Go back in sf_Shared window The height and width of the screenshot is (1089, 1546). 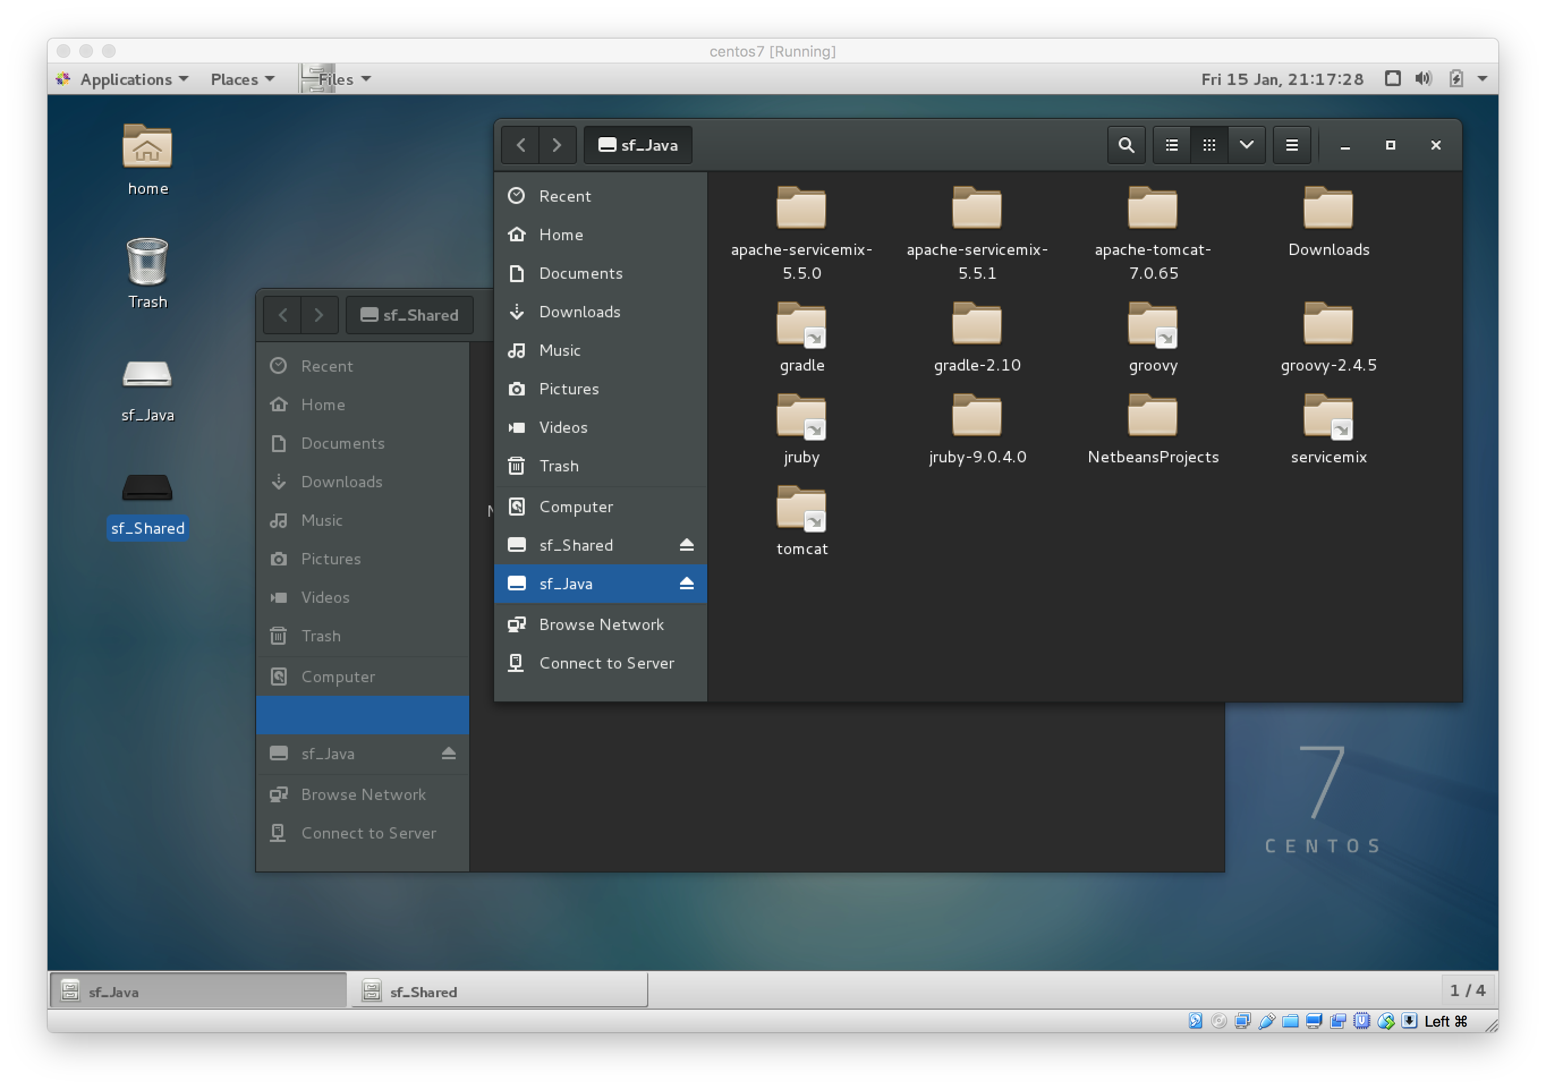tap(283, 314)
